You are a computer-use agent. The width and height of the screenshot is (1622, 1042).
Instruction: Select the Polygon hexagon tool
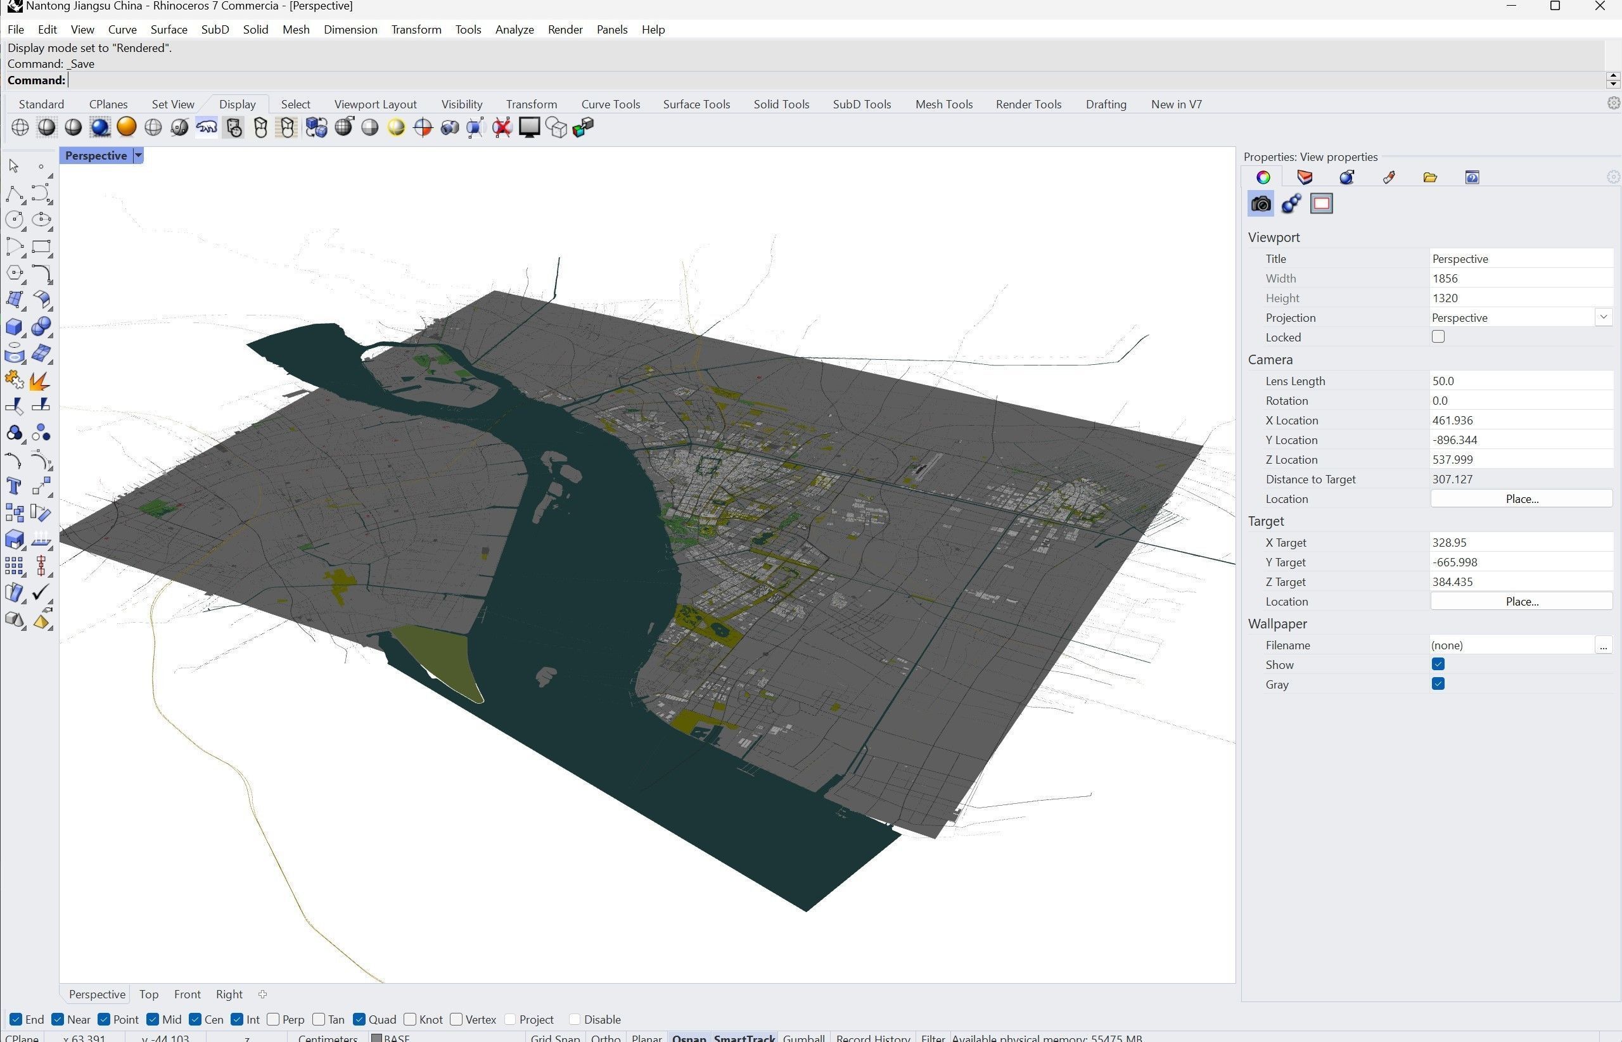(14, 274)
